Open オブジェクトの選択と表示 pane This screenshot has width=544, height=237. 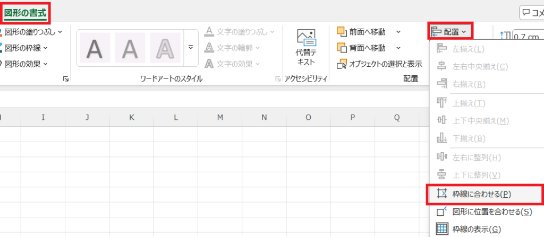click(379, 64)
